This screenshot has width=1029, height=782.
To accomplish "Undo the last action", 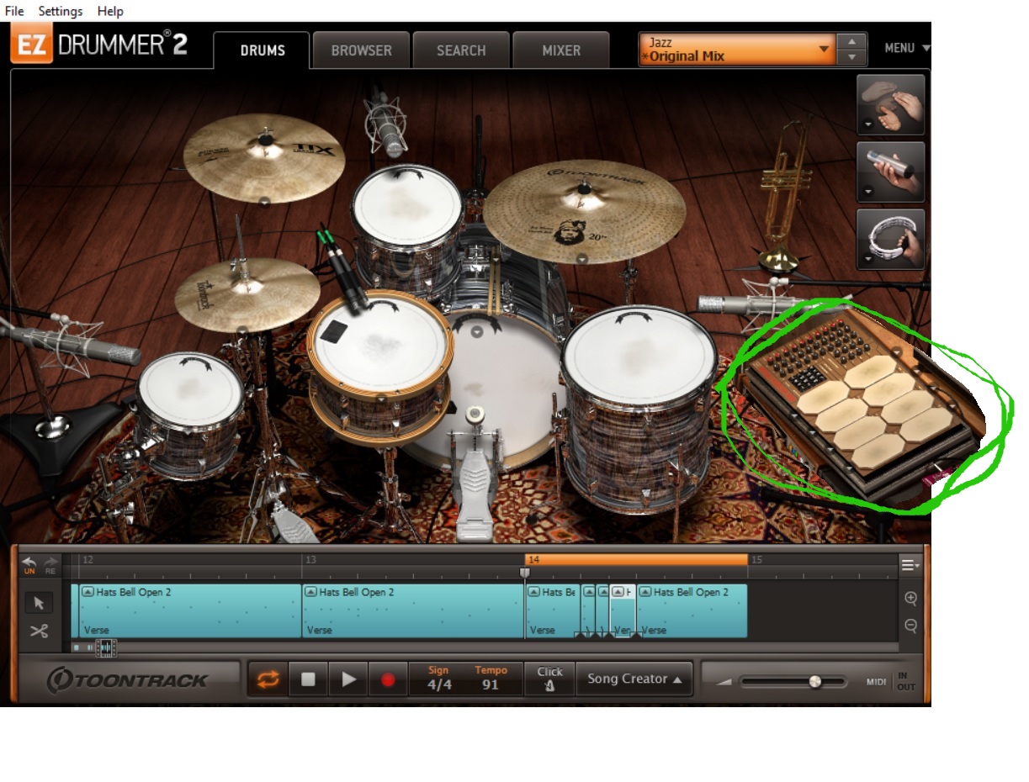I will [x=29, y=565].
